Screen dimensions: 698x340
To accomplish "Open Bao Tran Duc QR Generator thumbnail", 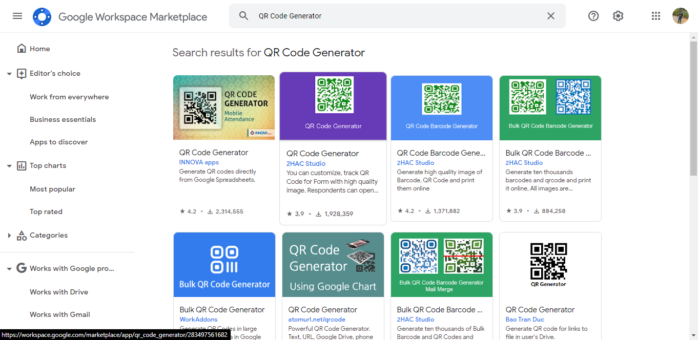I will pyautogui.click(x=550, y=265).
